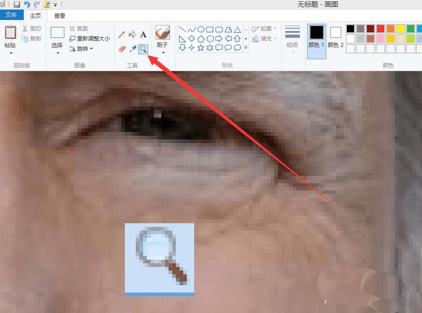Click the 粘贴 clipboard icon
This screenshot has height=313, width=422.
[10, 33]
